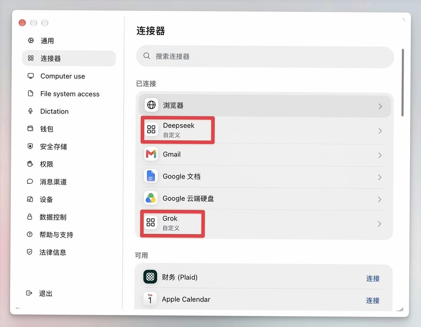
Task: Click 退出 to log out
Action: (x=46, y=293)
